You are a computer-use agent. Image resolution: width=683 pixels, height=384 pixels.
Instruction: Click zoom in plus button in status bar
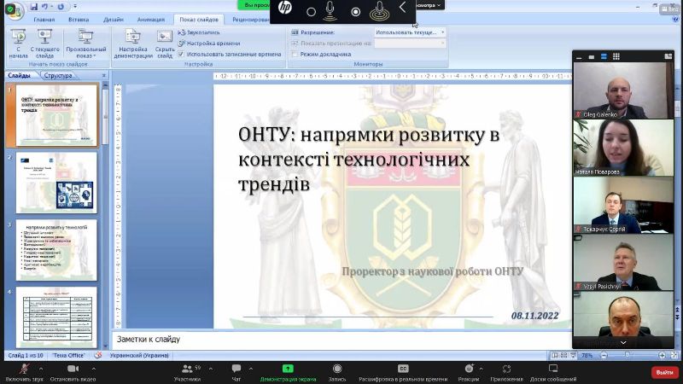coord(663,356)
